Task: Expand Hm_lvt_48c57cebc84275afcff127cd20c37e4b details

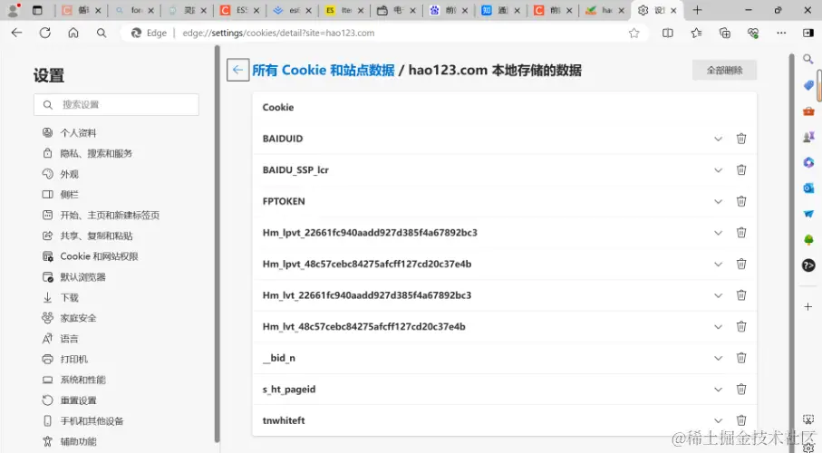Action: (x=718, y=327)
